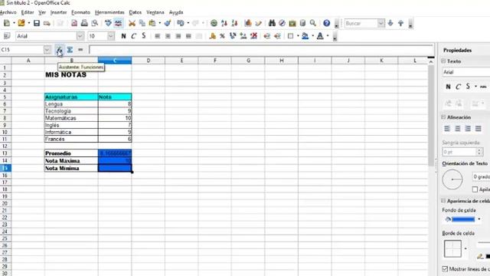
Task: Find previous with up arrow button
Action: click(400, 23)
